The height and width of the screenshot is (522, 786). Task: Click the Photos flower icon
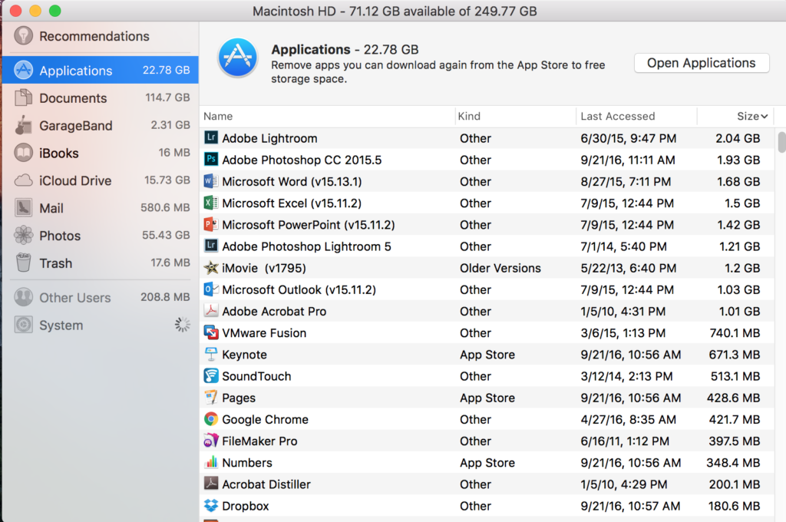click(24, 235)
